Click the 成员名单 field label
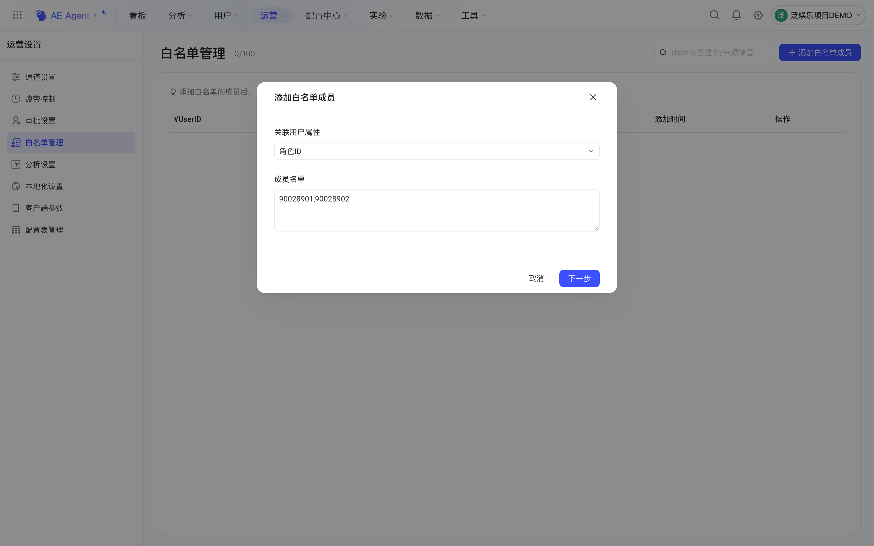 pyautogui.click(x=289, y=179)
